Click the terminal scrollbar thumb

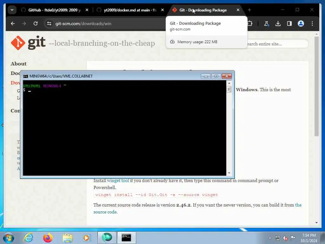[x=229, y=89]
